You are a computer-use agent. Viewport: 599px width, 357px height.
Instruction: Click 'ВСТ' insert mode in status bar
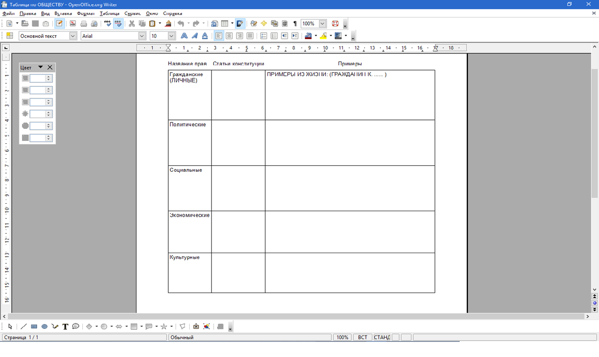coord(362,338)
